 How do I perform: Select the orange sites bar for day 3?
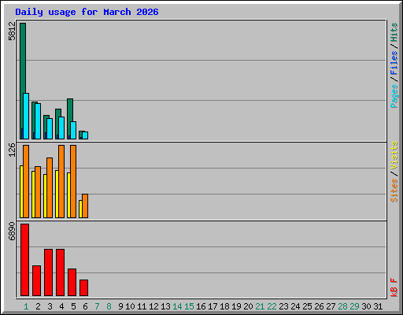pos(50,187)
